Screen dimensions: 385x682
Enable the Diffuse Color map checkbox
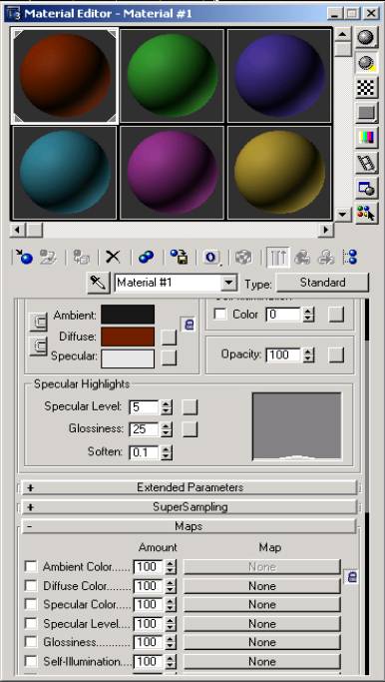pos(31,586)
